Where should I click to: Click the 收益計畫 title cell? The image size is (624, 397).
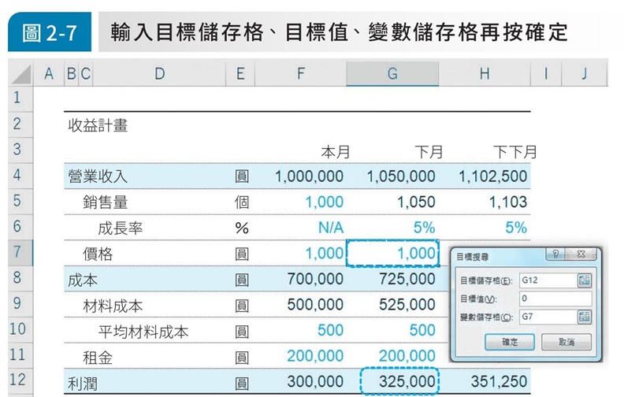[98, 126]
